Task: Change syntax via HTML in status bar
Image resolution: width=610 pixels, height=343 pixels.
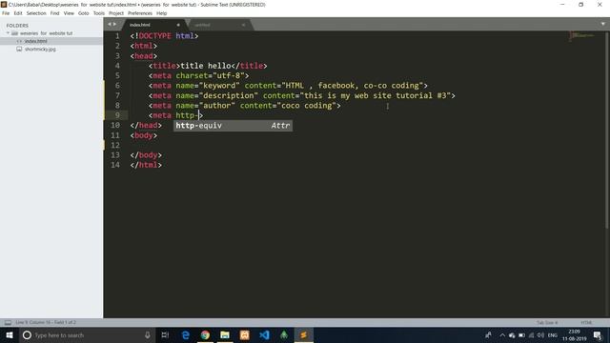Action: [586, 323]
